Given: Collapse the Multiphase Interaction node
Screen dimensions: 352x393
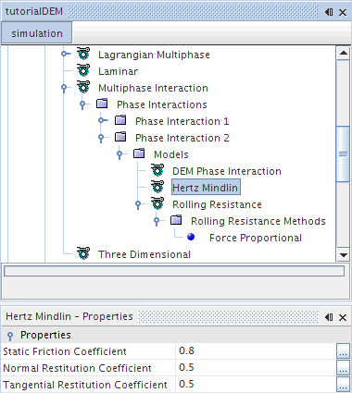Looking at the screenshot, I should (x=64, y=88).
